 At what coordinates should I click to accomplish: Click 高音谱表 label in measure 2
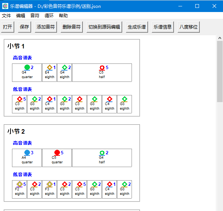(22, 143)
